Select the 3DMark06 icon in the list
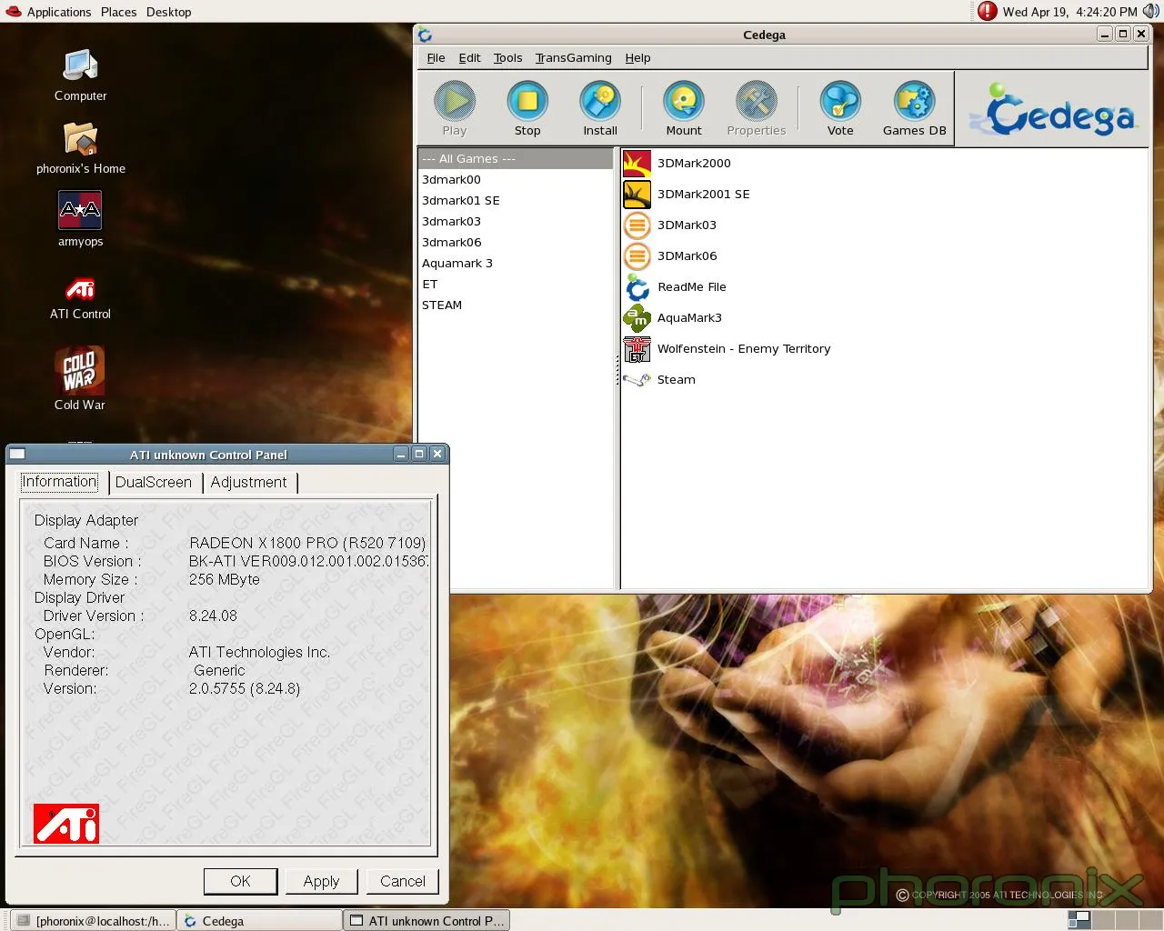1164x931 pixels. [637, 256]
